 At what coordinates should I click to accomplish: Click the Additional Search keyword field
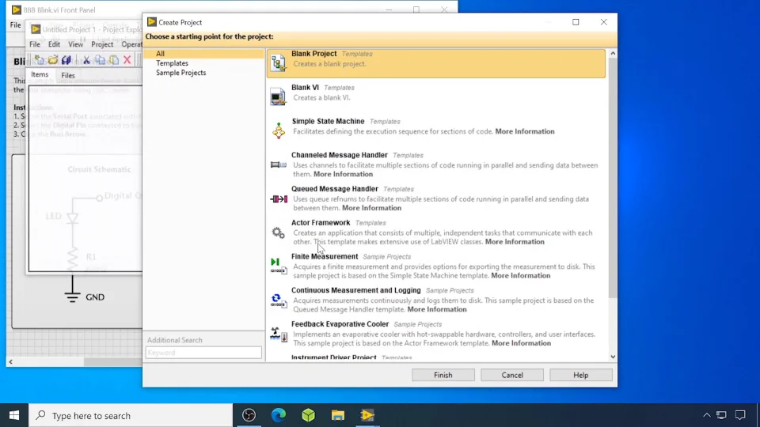pyautogui.click(x=203, y=353)
